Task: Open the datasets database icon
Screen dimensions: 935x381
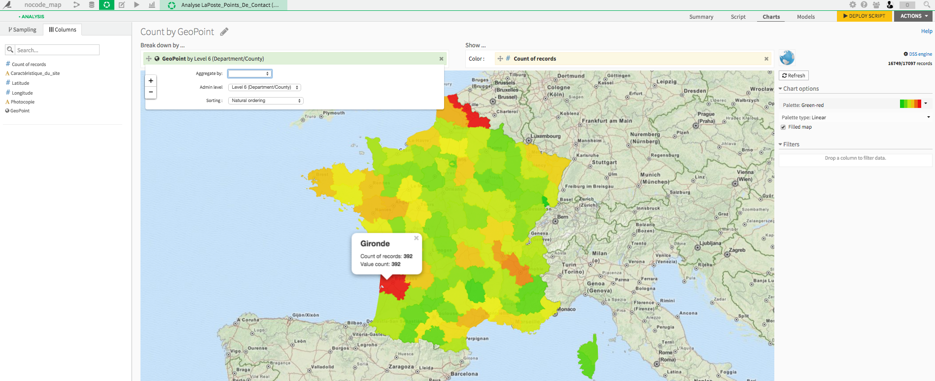Action: click(92, 5)
